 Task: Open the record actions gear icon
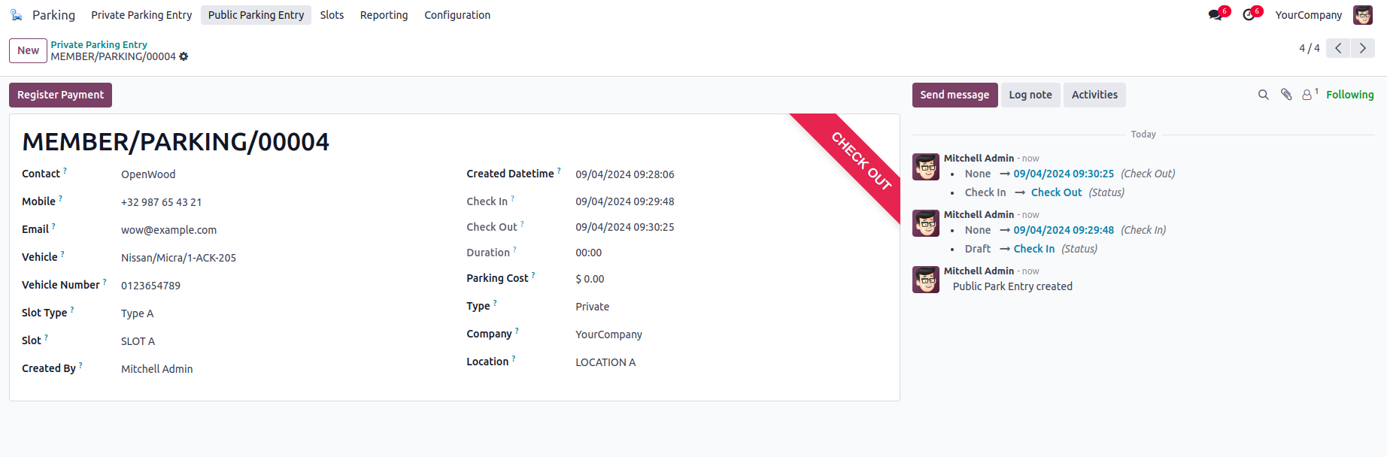(184, 56)
